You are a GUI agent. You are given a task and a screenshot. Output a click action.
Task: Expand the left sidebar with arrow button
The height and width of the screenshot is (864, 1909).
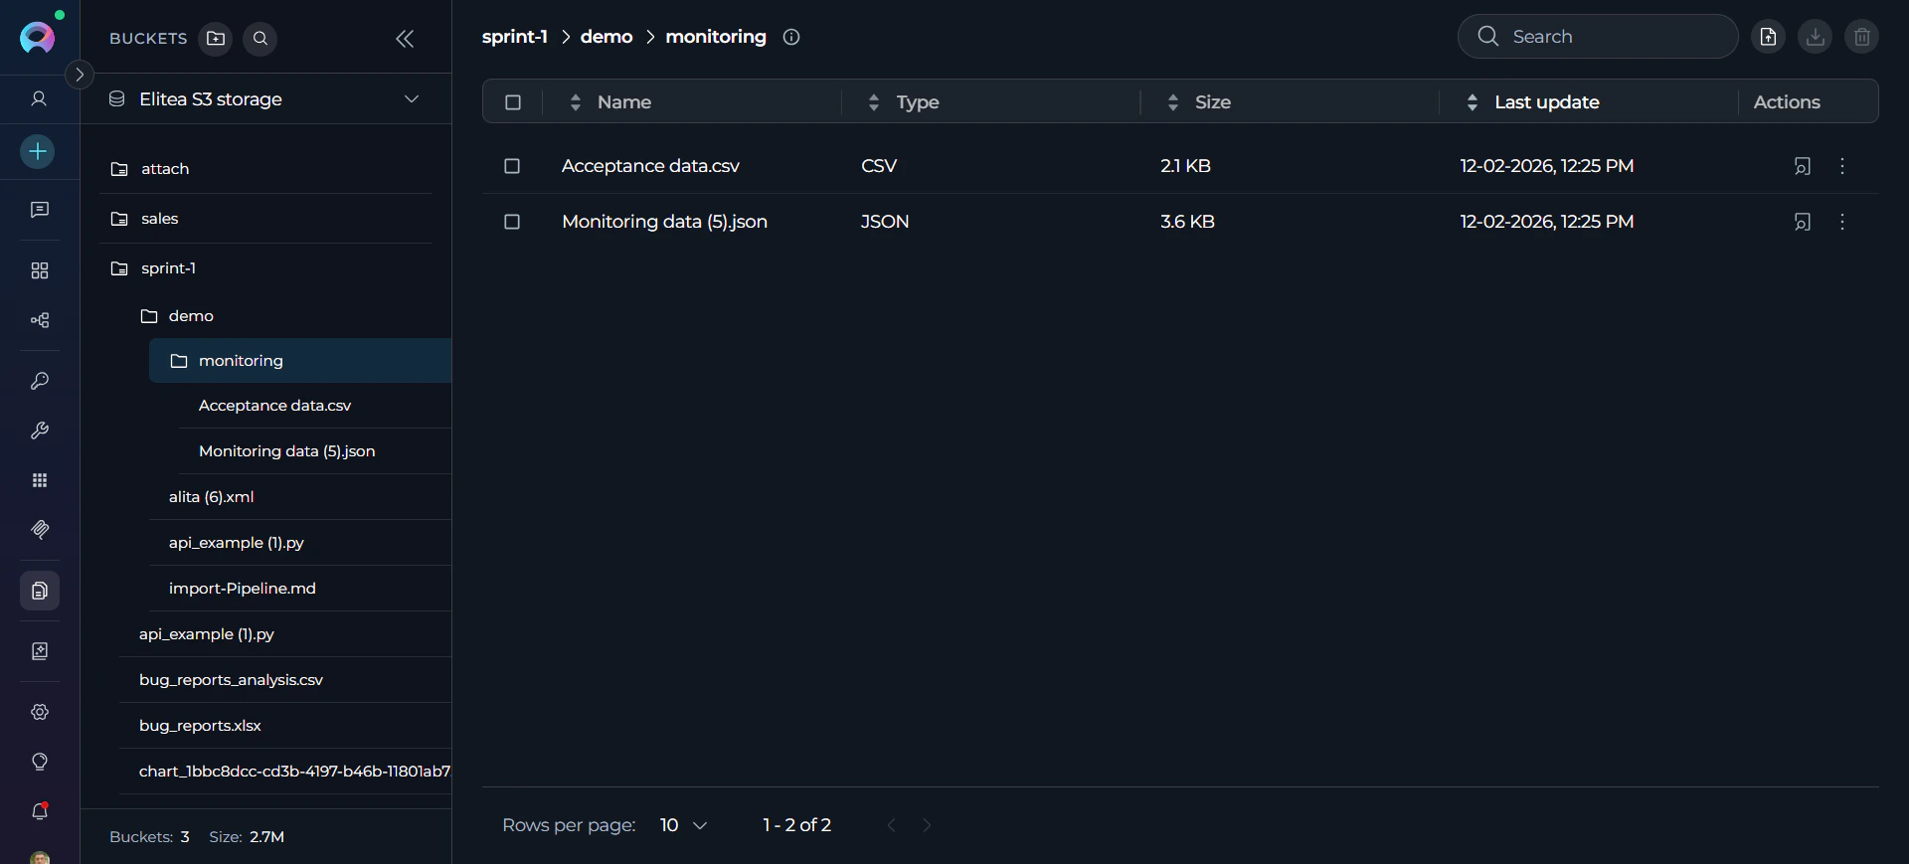pyautogui.click(x=80, y=75)
